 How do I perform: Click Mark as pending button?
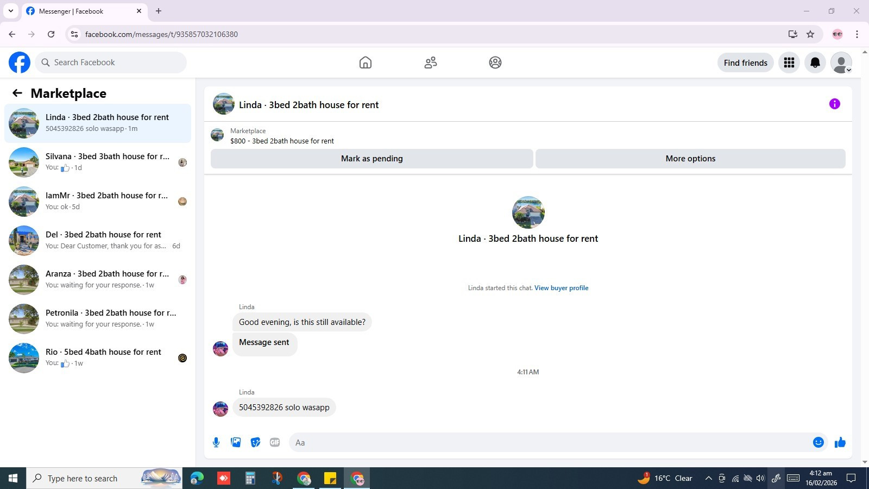coord(372,159)
